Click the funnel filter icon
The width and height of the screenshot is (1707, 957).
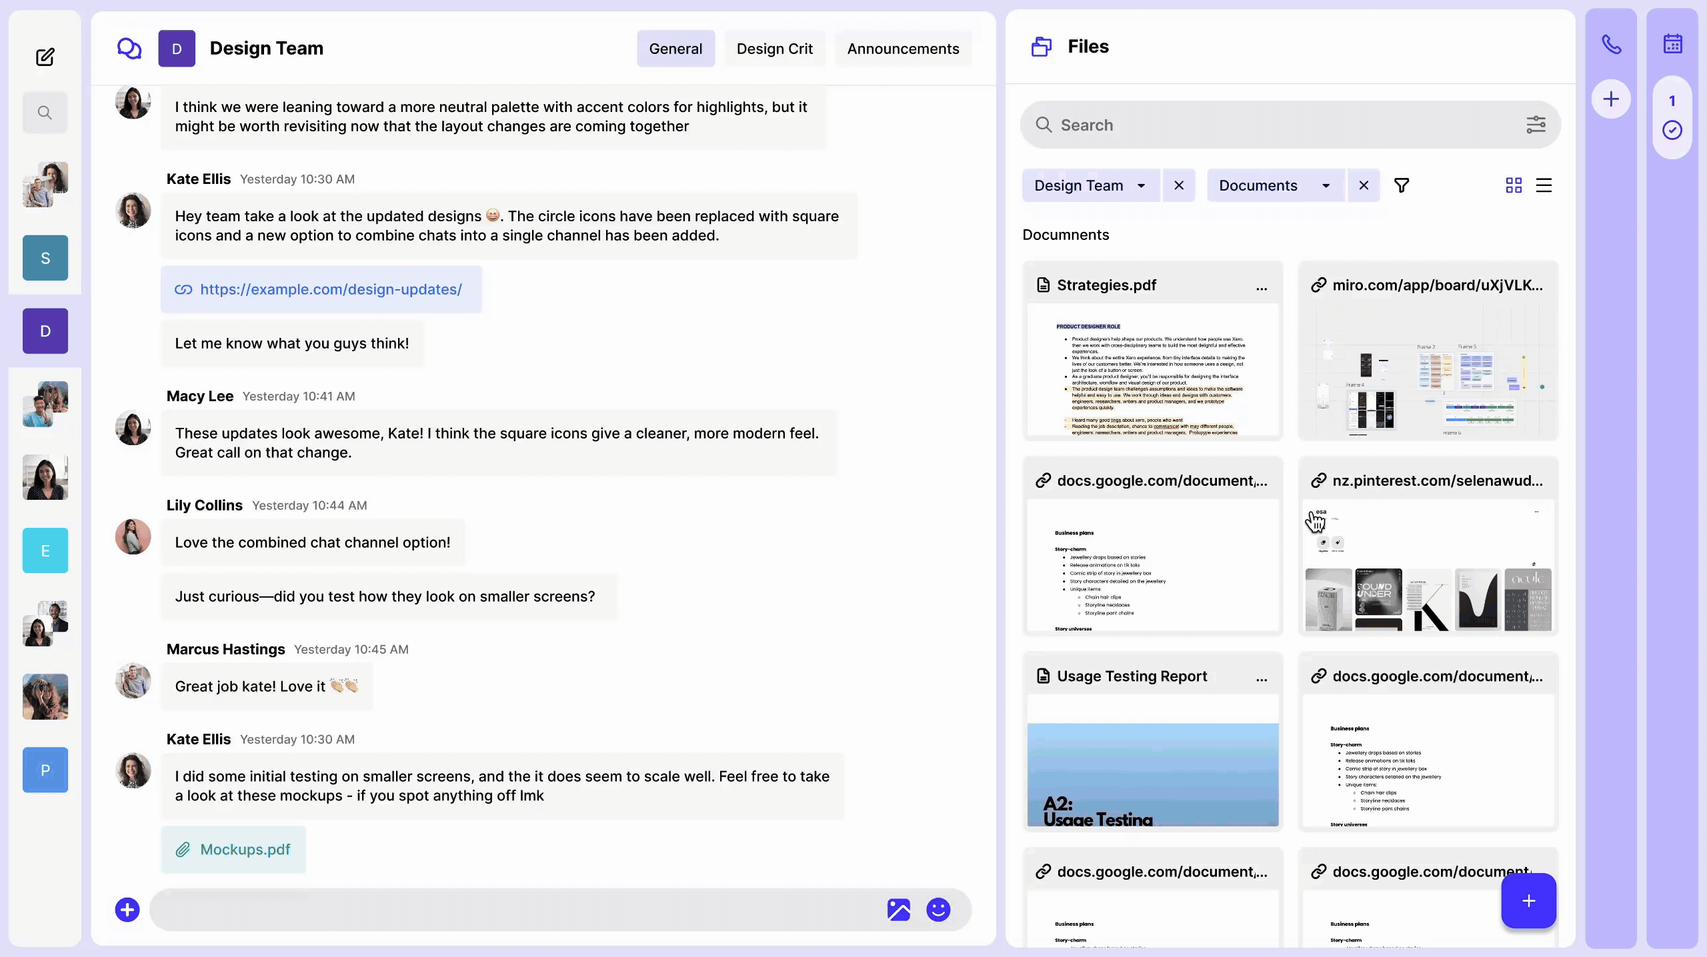coord(1402,185)
